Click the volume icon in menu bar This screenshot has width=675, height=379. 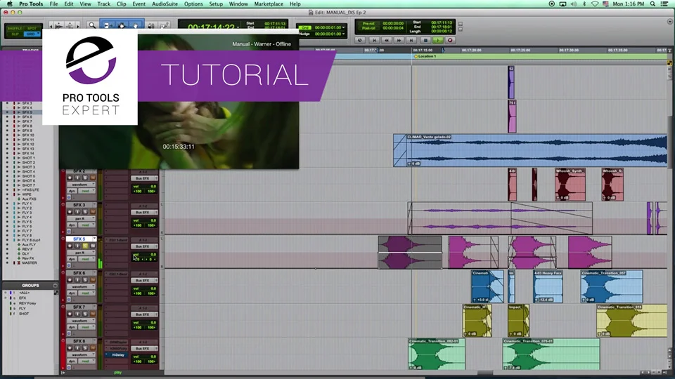click(x=574, y=4)
